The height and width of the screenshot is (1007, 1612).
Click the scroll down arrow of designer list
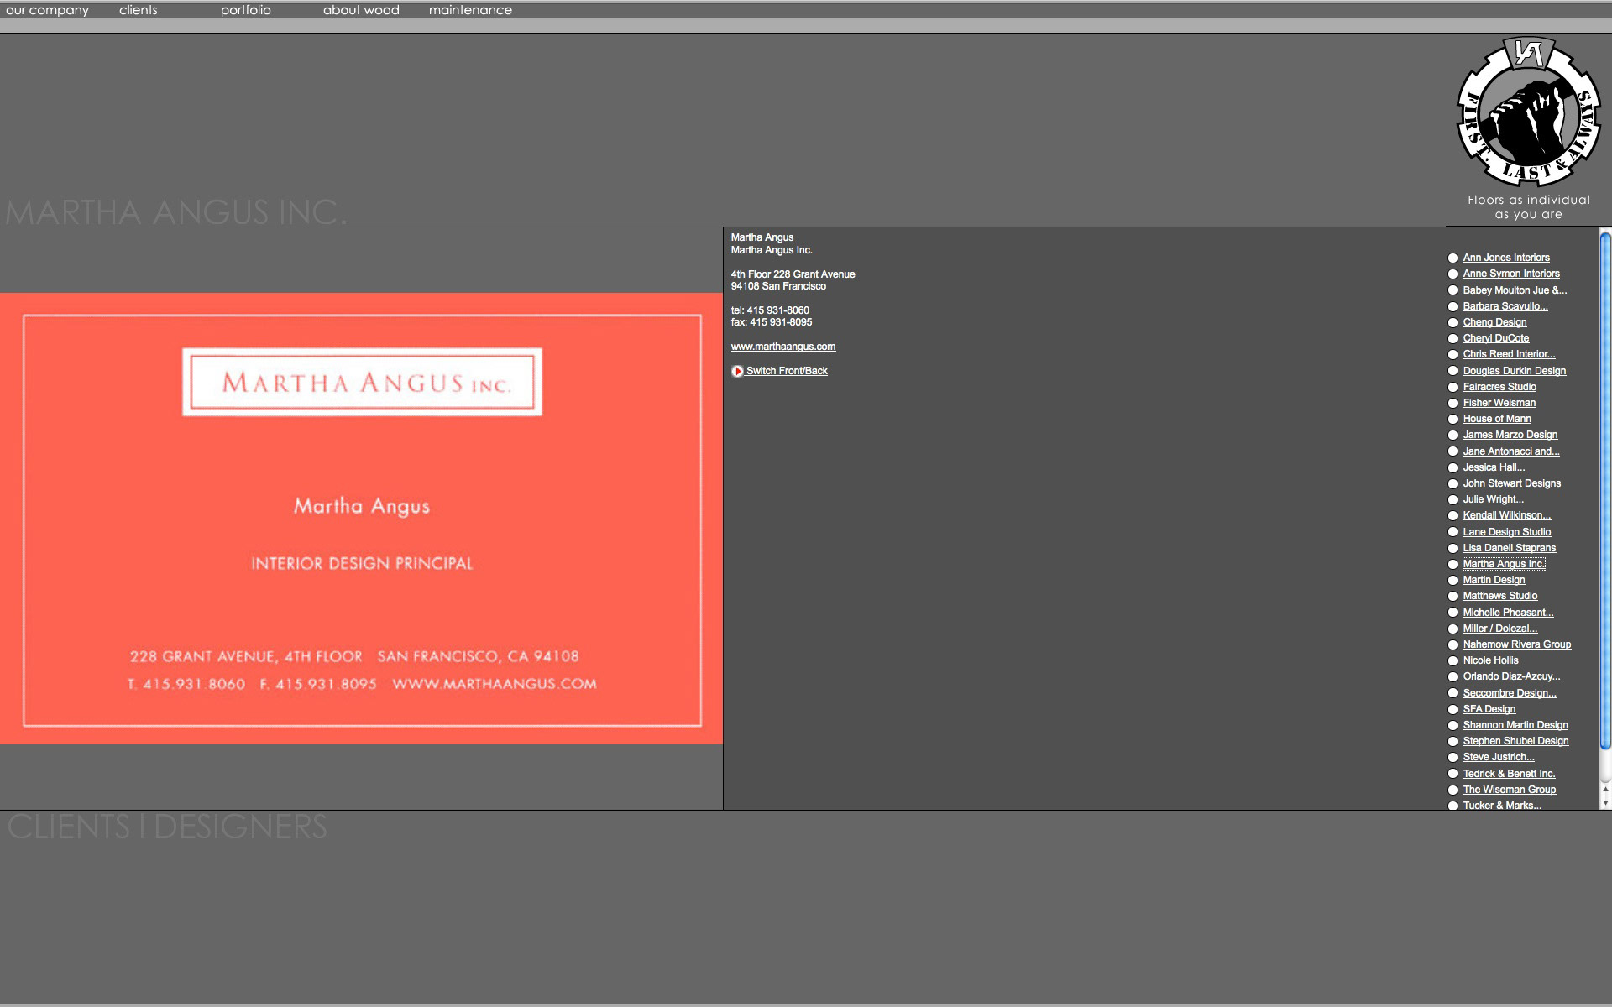[x=1605, y=803]
